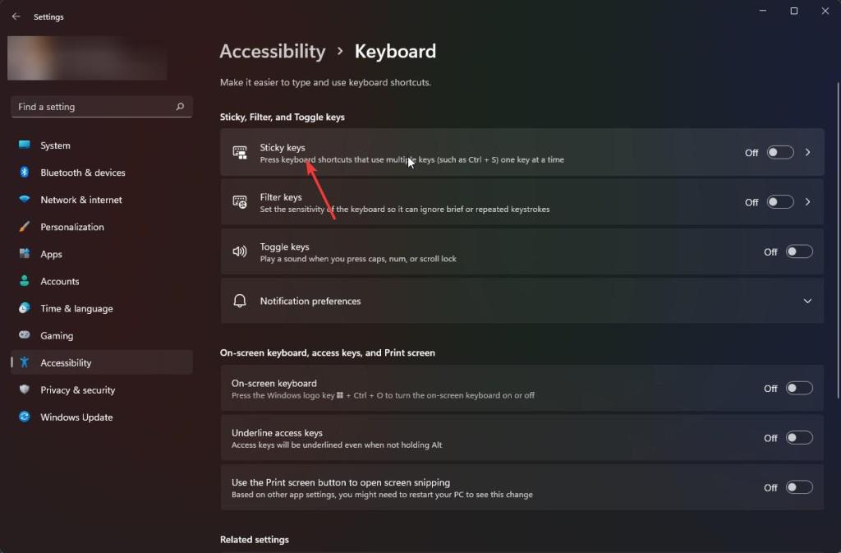Image resolution: width=841 pixels, height=553 pixels.
Task: Enable the Filter keys switch
Action: (x=780, y=202)
